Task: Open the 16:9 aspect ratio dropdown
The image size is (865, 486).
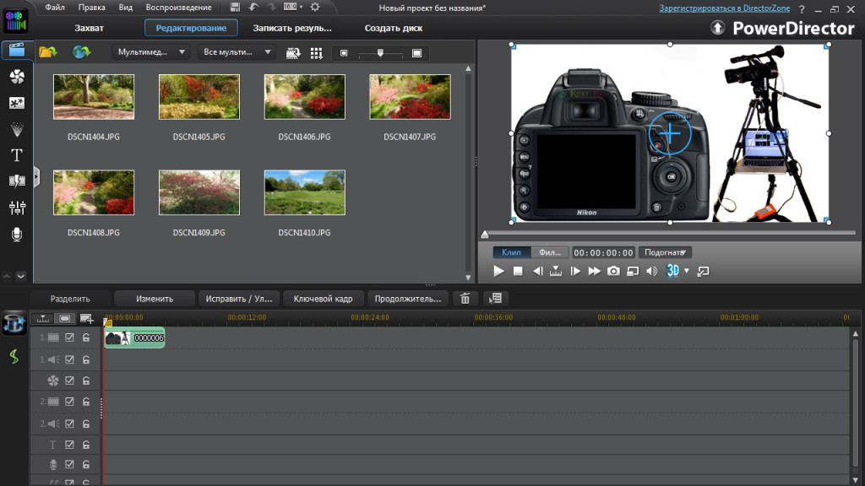Action: tap(293, 7)
